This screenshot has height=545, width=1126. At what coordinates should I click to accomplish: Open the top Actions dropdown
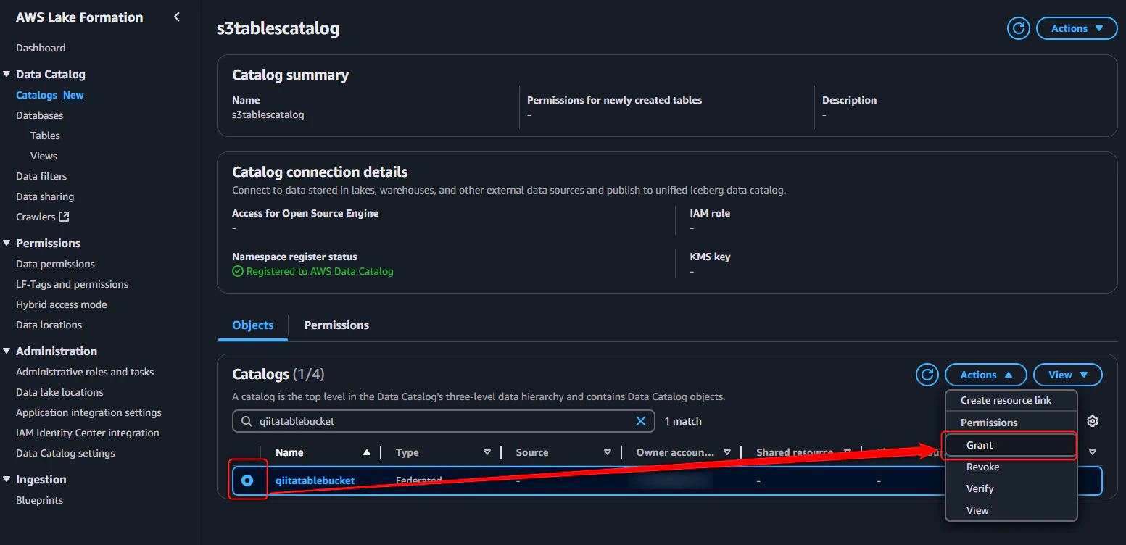(1077, 28)
